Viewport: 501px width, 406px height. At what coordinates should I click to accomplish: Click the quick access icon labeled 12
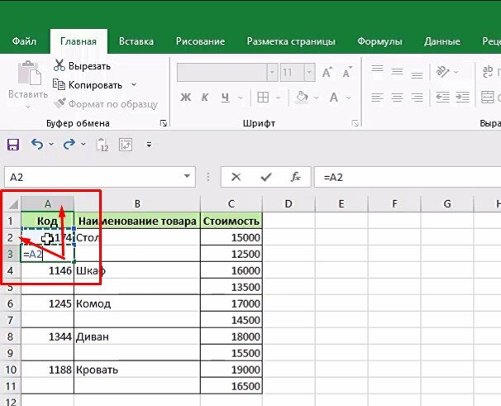click(103, 145)
